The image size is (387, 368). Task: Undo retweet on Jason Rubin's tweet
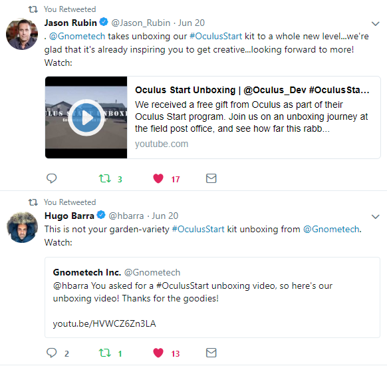105,178
